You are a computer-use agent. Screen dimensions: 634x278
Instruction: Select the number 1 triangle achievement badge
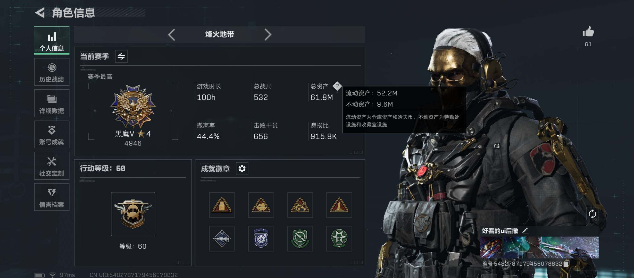click(339, 205)
